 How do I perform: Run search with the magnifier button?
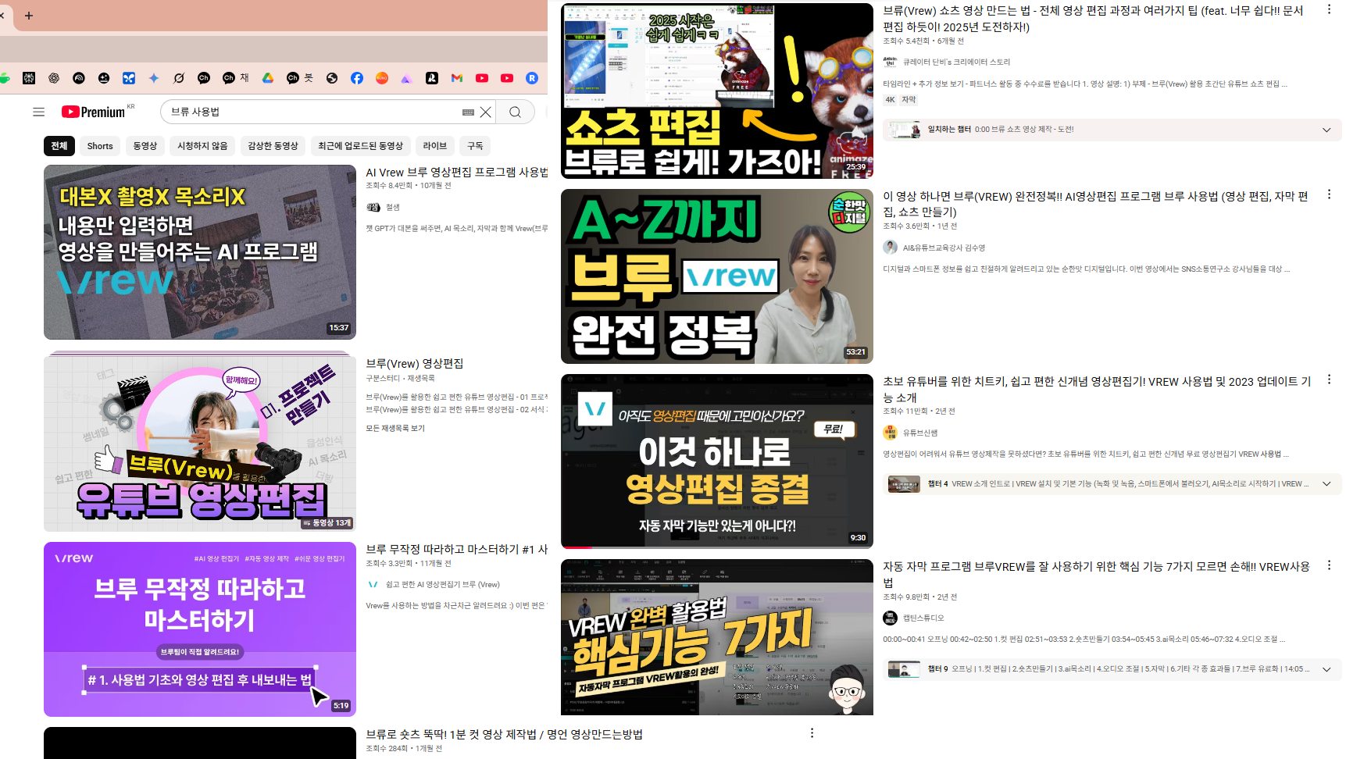(x=515, y=112)
